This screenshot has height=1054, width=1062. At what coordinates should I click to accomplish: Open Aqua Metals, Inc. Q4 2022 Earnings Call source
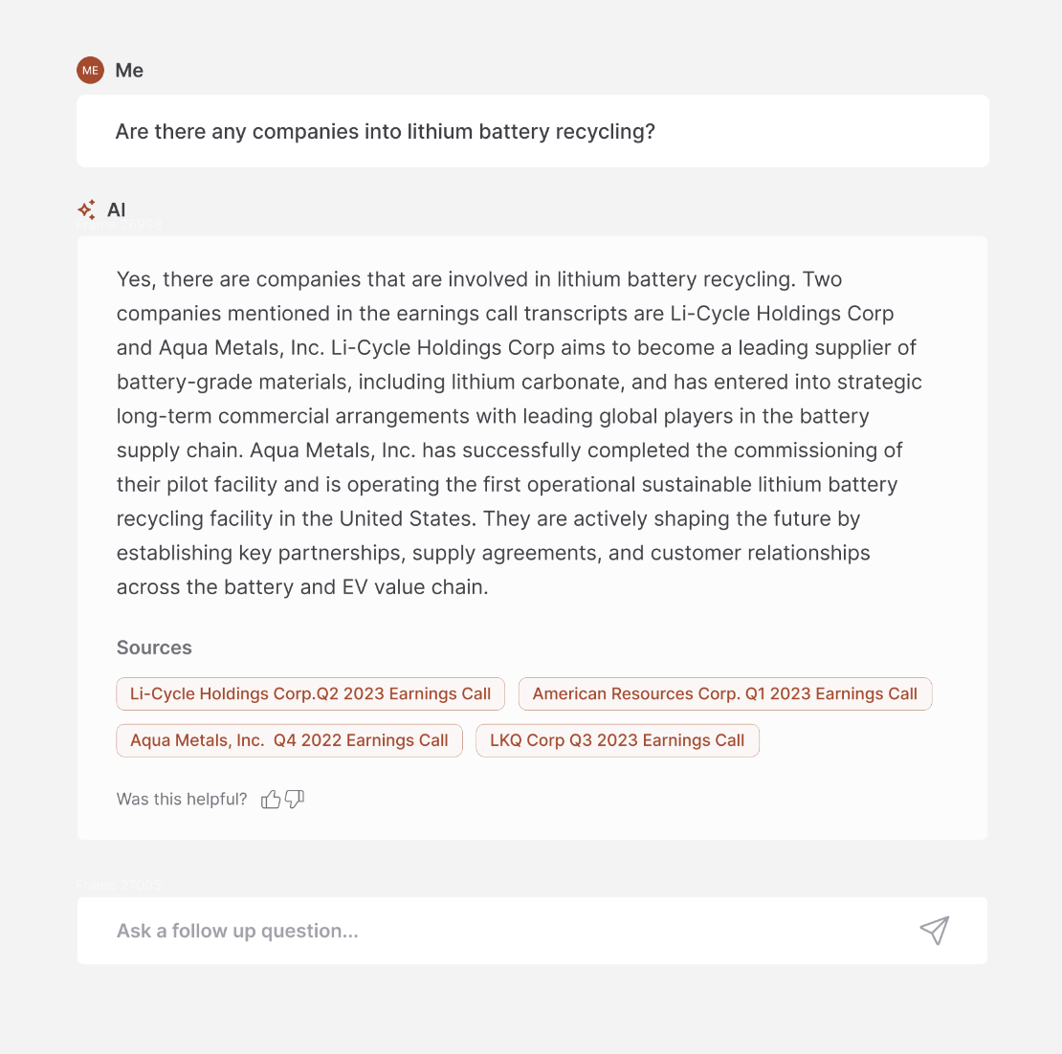coord(289,740)
